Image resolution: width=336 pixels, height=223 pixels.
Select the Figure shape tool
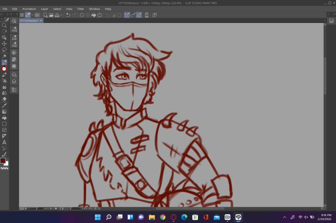tap(4, 124)
